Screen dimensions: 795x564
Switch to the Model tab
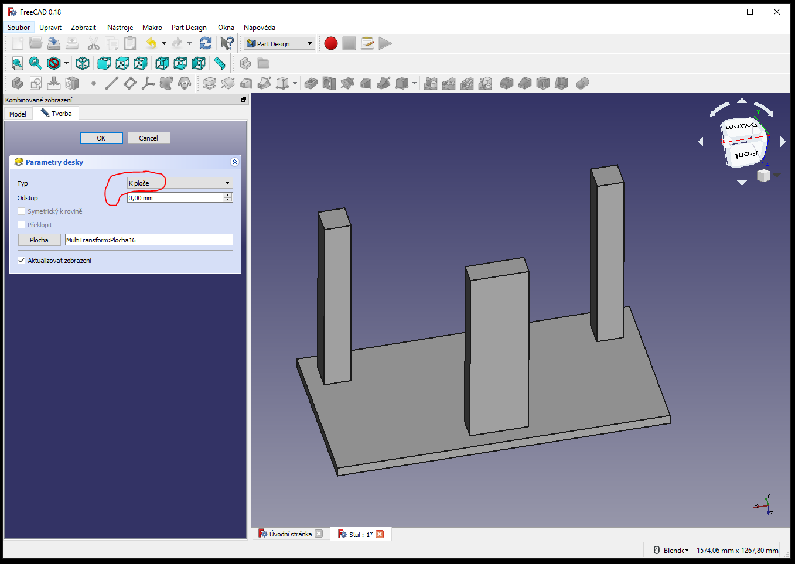[x=18, y=114]
